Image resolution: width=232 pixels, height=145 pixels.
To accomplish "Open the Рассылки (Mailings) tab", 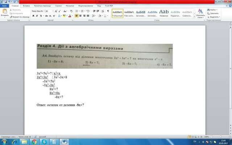I will (x=70, y=6).
